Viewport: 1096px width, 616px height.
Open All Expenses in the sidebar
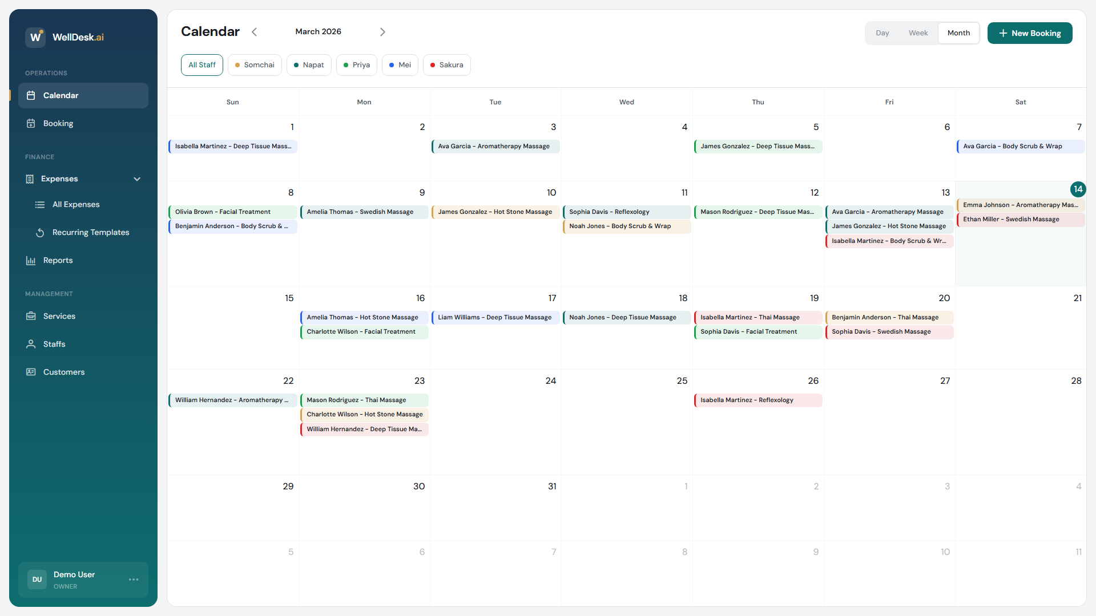75,204
